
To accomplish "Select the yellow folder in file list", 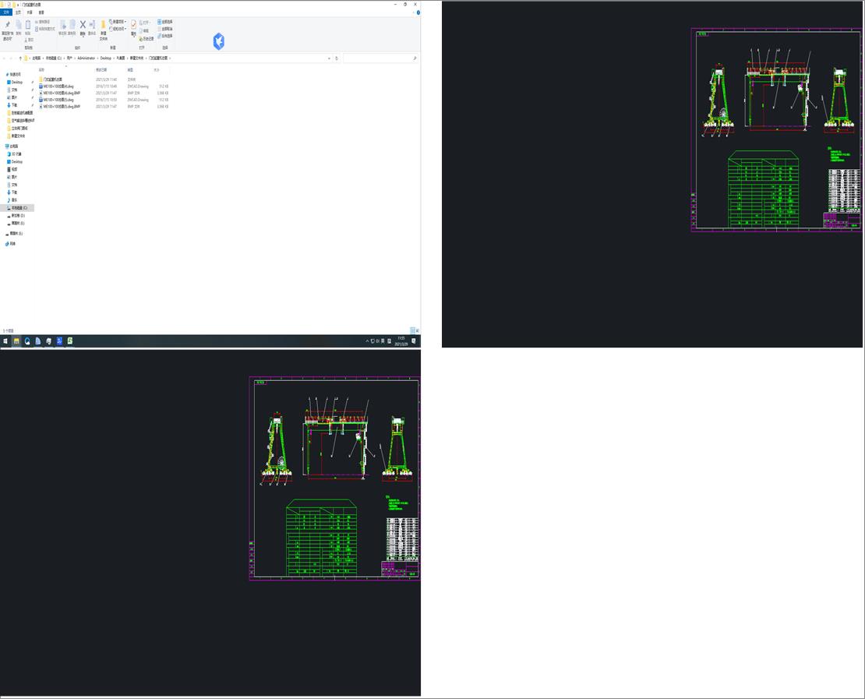I will point(52,79).
